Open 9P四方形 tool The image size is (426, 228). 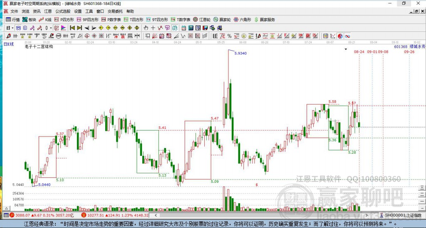(x=87, y=19)
